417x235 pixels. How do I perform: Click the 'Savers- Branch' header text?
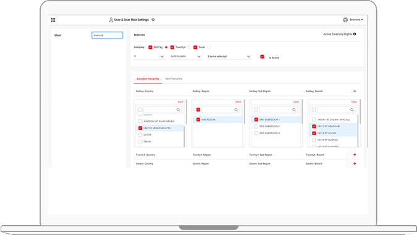pyautogui.click(x=314, y=164)
